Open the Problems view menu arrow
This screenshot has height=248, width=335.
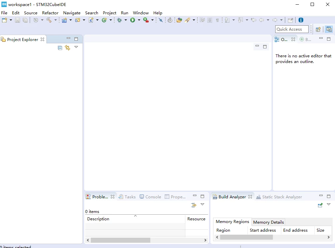click(x=202, y=204)
